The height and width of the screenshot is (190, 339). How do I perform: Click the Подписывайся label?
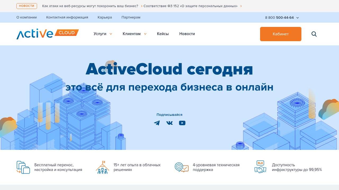(169, 115)
